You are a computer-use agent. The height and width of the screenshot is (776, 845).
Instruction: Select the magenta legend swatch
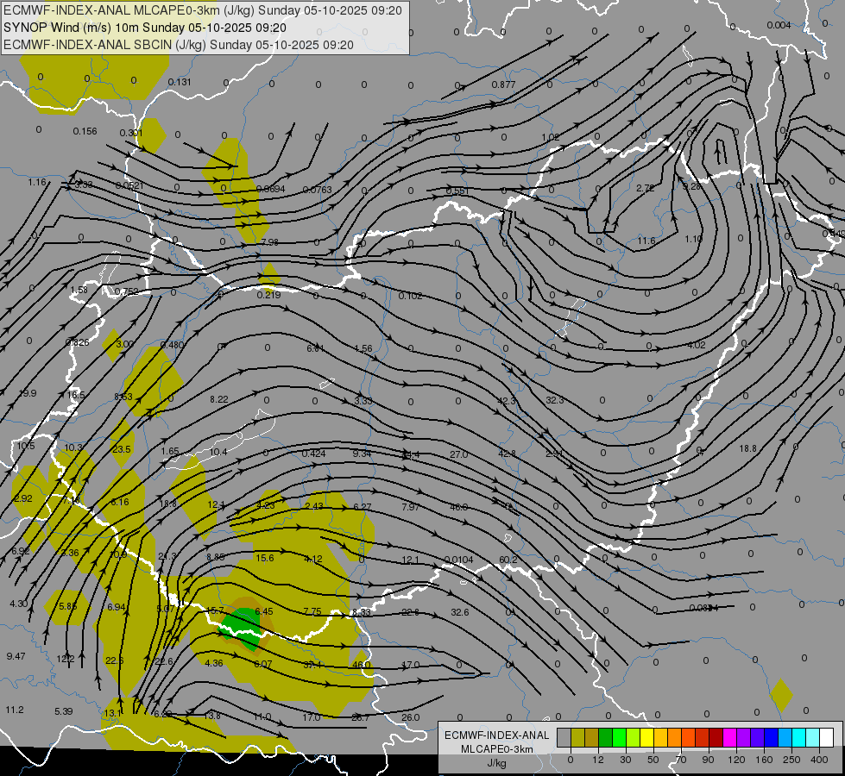coord(729,738)
